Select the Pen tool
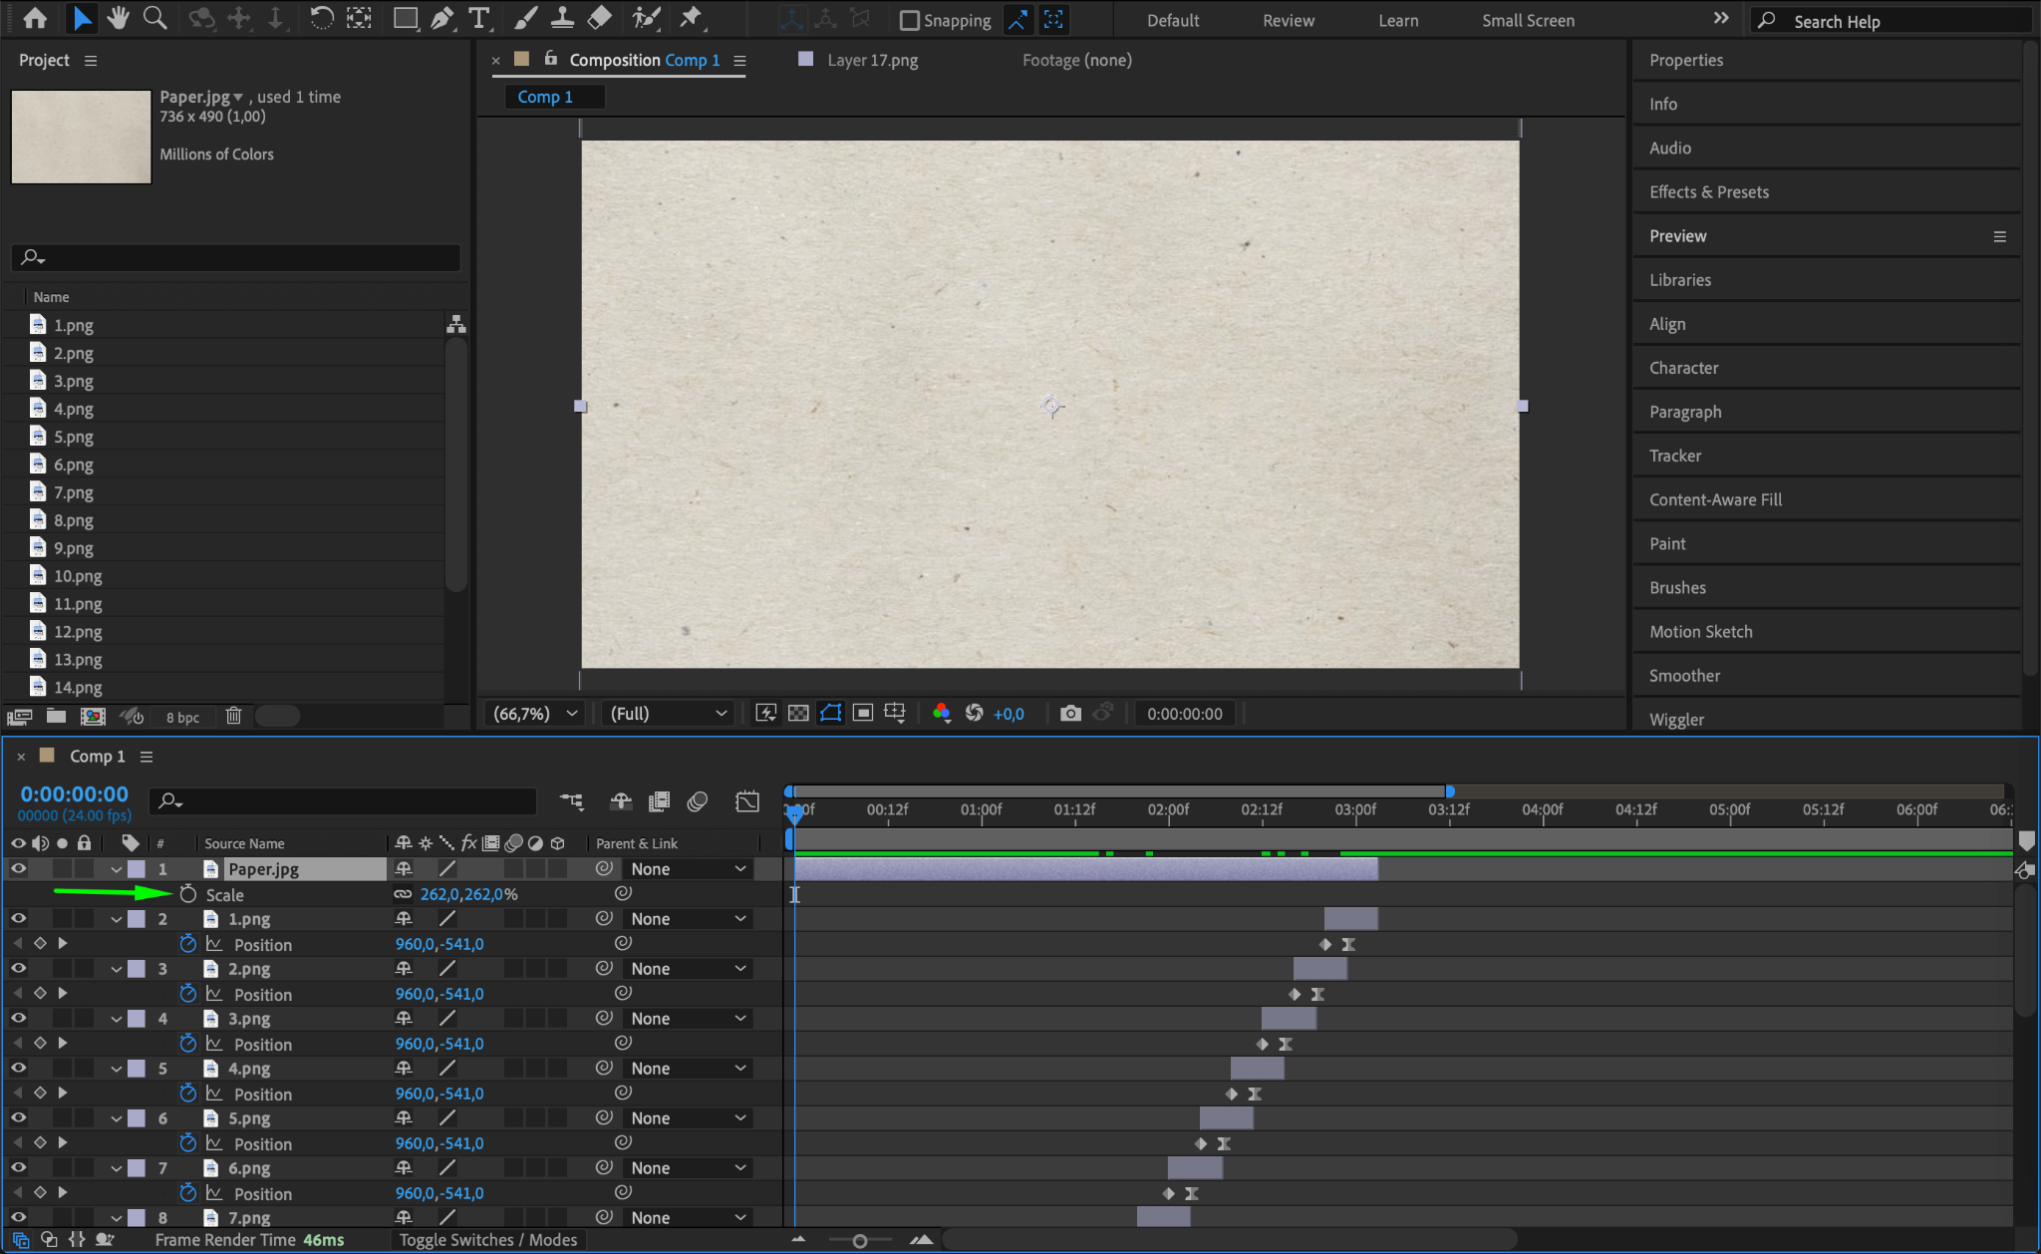This screenshot has width=2041, height=1254. [x=442, y=18]
